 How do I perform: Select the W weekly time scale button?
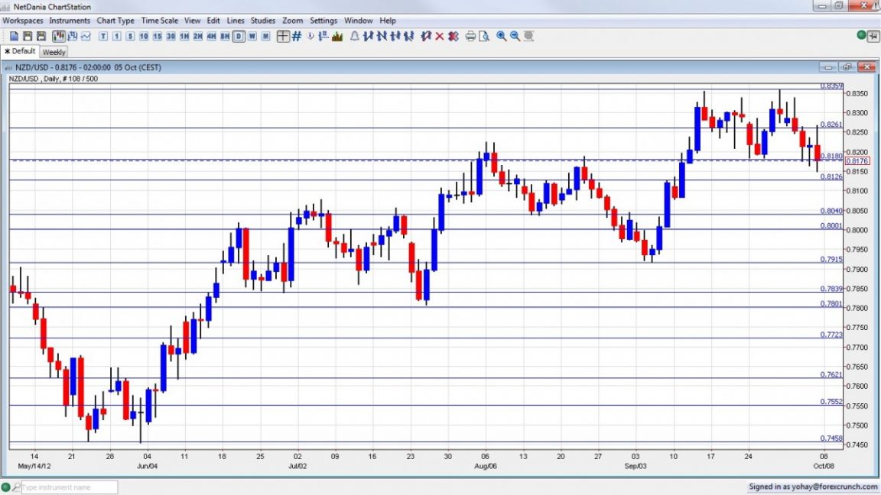(252, 36)
